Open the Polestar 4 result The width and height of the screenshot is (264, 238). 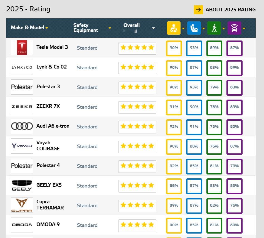(48, 165)
